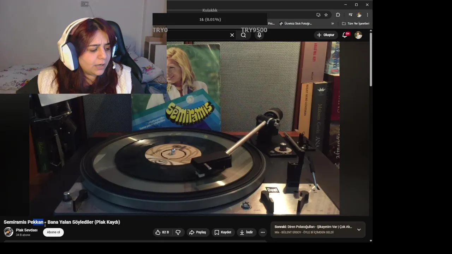Open the YouTube account avatar menu
This screenshot has height=254, width=452.
[358, 35]
